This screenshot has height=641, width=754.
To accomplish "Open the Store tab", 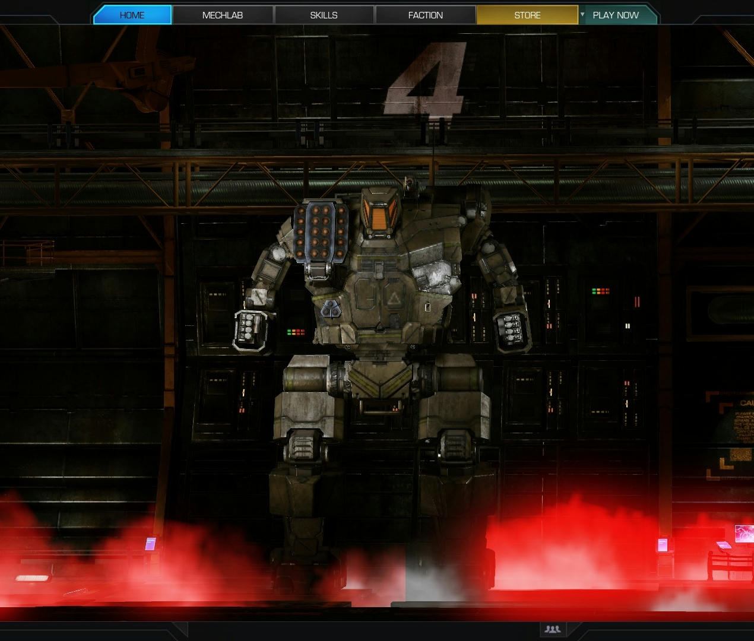I will [527, 15].
